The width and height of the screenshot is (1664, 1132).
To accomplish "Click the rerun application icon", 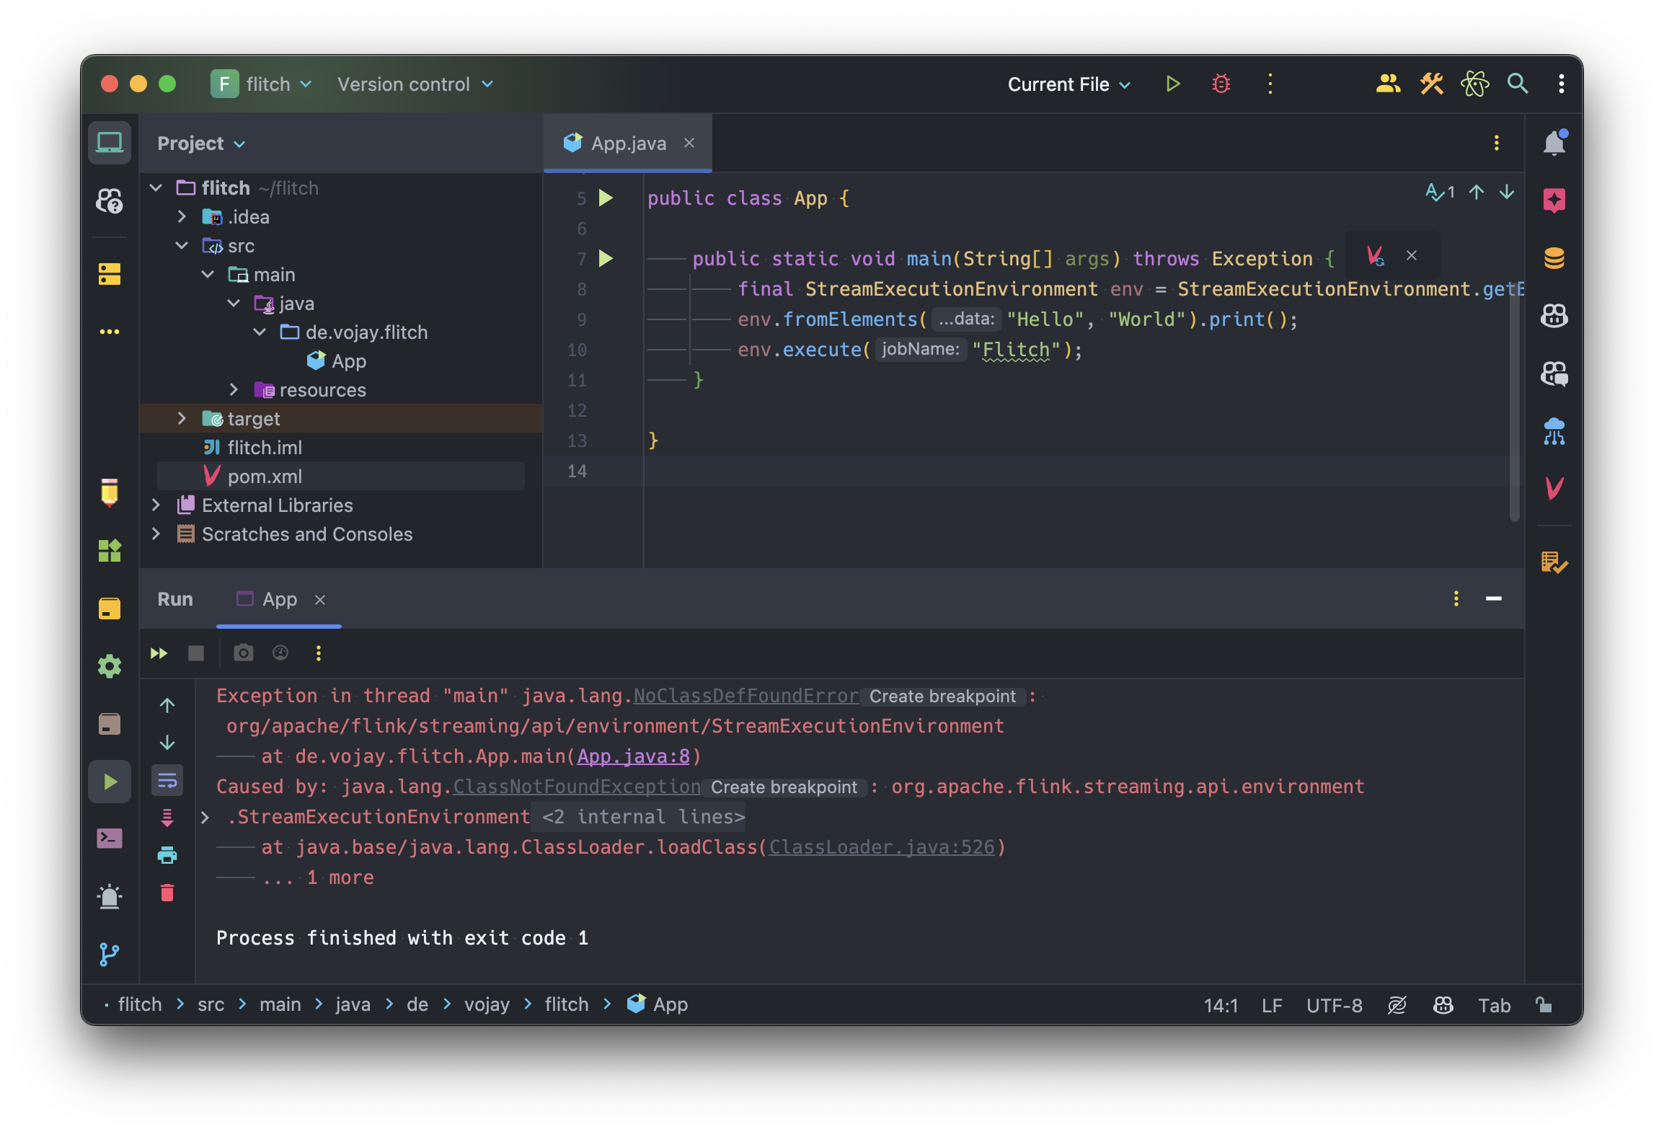I will [x=156, y=652].
